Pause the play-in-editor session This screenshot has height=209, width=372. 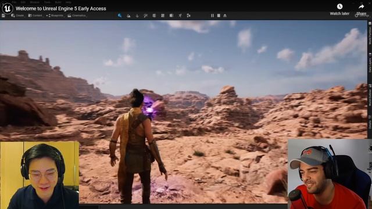point(212,16)
